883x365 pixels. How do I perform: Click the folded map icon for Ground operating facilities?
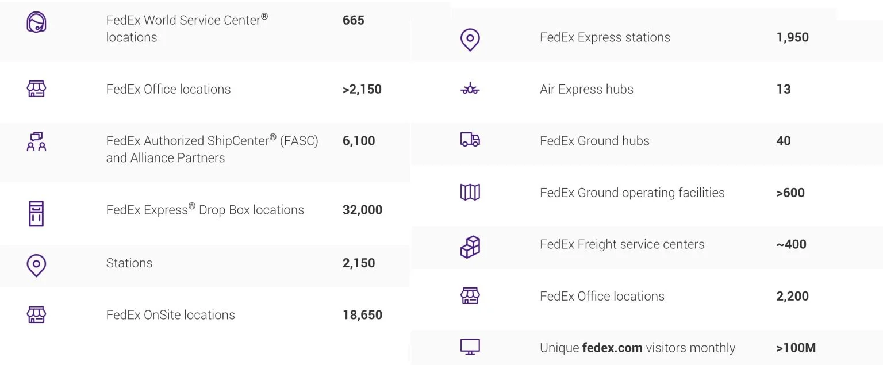470,192
